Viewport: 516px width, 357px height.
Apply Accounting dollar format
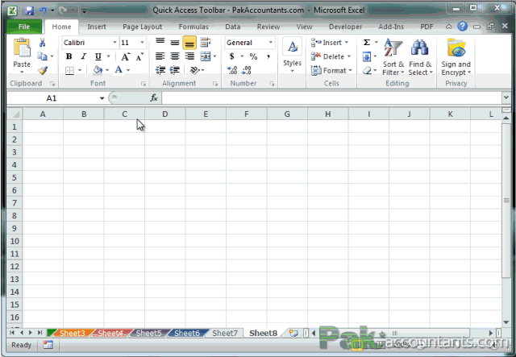coord(232,56)
